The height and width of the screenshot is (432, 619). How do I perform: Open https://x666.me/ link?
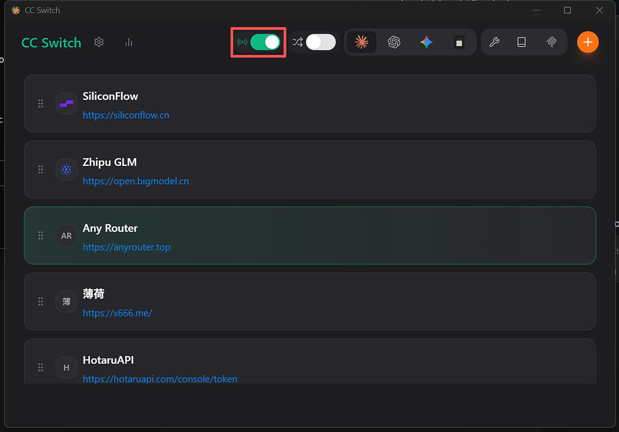(117, 313)
